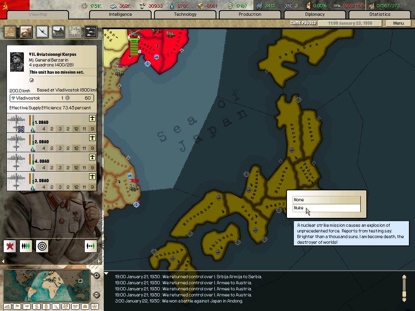Select the View Map tab
The height and width of the screenshot is (311, 415).
click(38, 14)
